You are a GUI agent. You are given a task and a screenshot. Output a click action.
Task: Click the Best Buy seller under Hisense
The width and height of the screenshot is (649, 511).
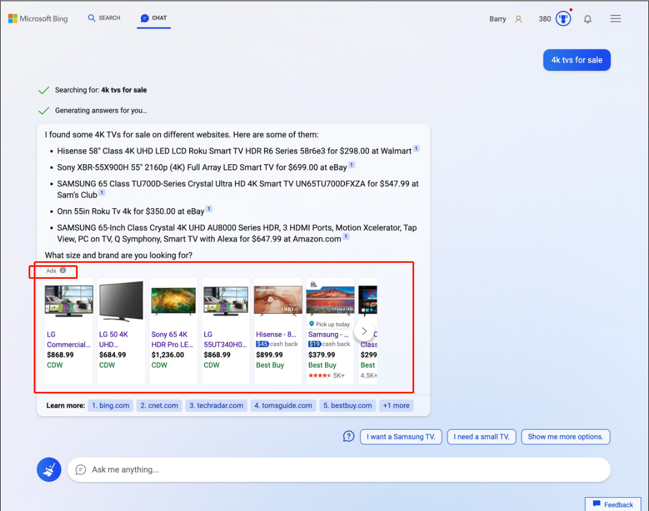pos(270,365)
